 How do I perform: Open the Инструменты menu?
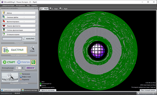click(x=20, y=5)
